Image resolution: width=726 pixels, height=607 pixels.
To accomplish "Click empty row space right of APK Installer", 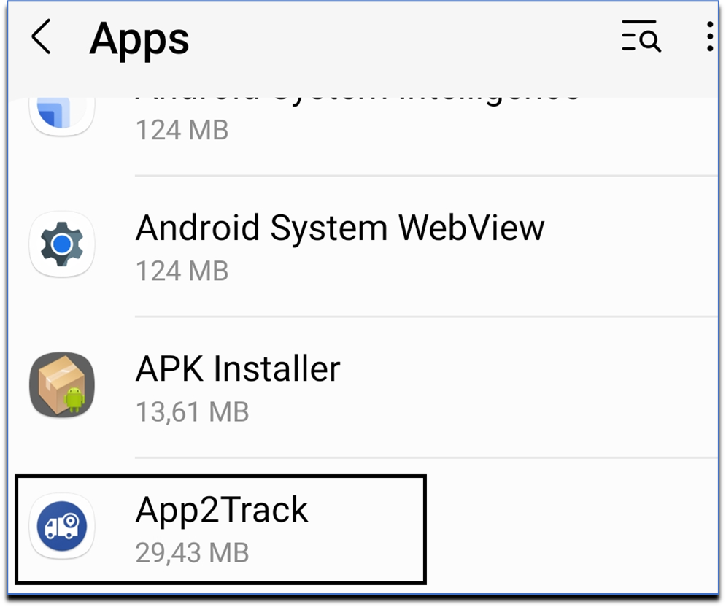I will pos(528,387).
